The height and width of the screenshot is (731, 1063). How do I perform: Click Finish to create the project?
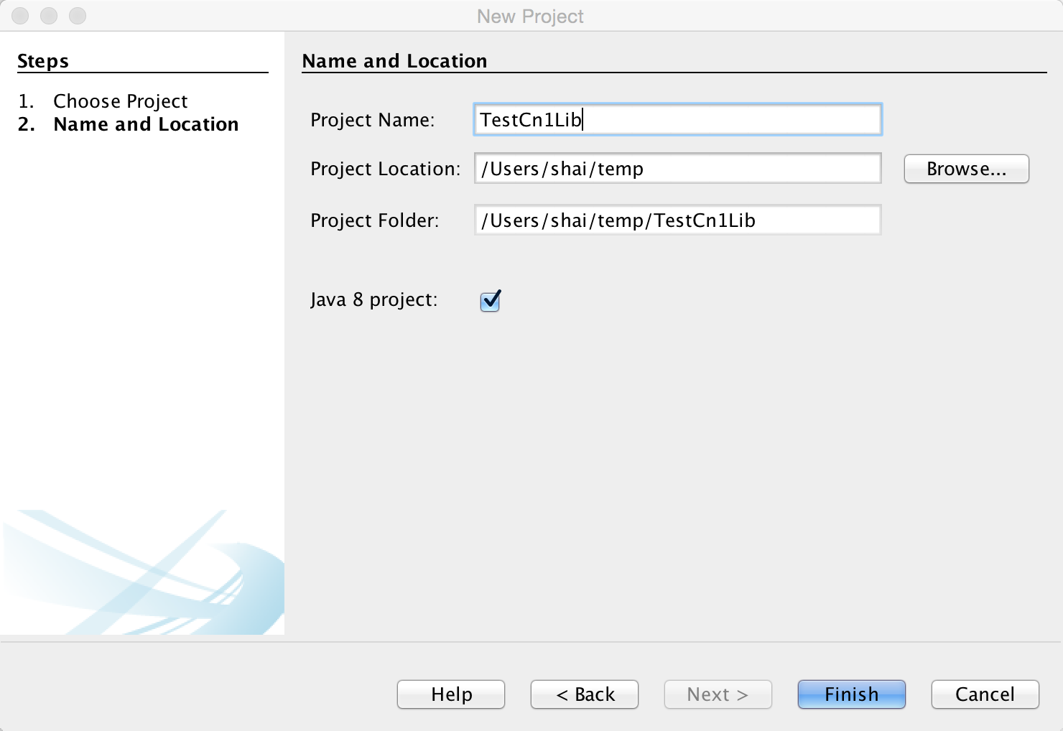(x=851, y=694)
